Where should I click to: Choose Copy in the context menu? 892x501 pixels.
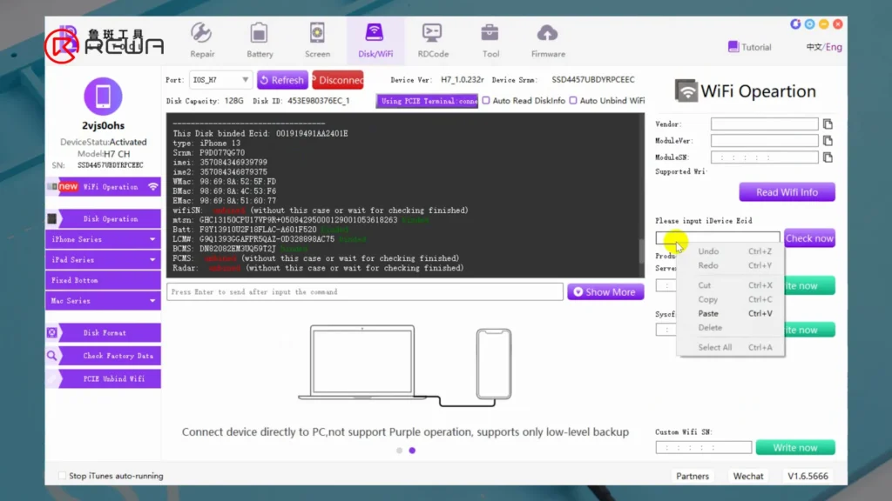tap(731, 299)
